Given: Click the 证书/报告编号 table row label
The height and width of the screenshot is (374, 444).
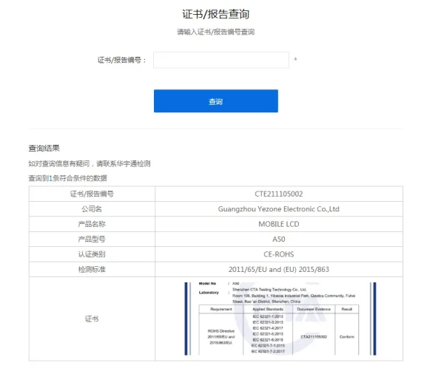Looking at the screenshot, I should pos(92,194).
